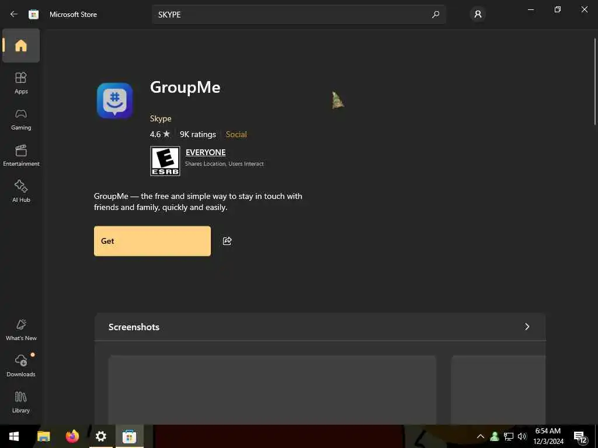Click the Microsoft Store taskbar icon
The image size is (598, 448).
point(129,436)
